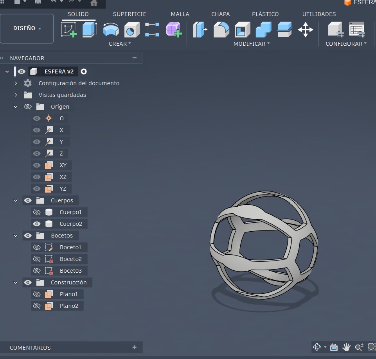Select the Shell tool

coord(242,30)
